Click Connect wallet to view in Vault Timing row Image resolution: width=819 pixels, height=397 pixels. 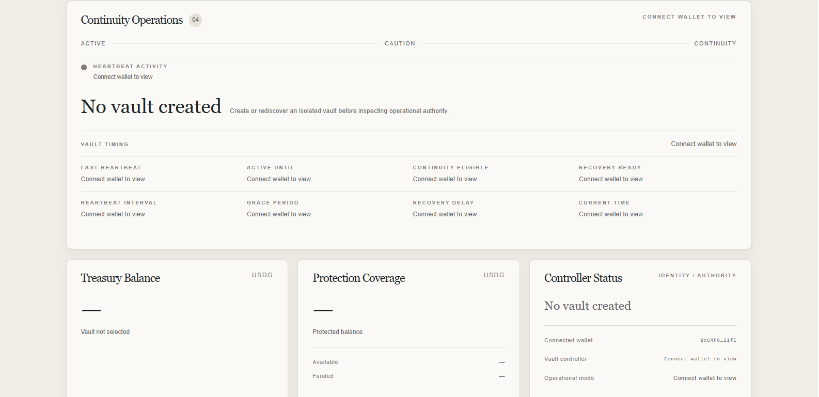[x=704, y=144]
